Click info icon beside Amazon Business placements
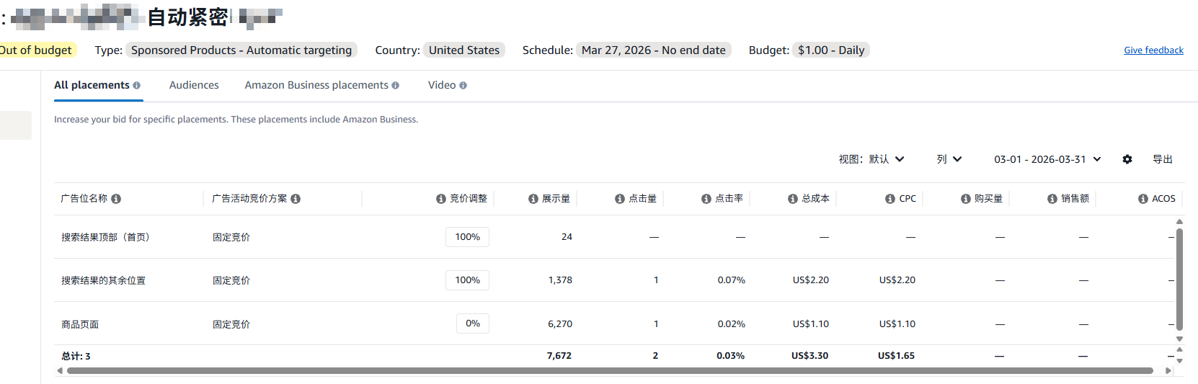This screenshot has height=384, width=1198. click(395, 86)
